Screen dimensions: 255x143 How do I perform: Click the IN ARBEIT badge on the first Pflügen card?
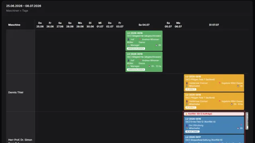[x=191, y=89]
